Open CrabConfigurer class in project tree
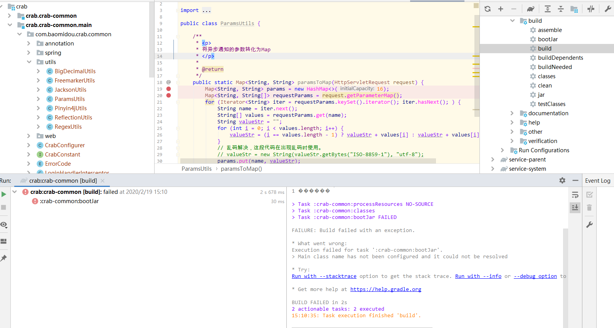 (x=65, y=145)
